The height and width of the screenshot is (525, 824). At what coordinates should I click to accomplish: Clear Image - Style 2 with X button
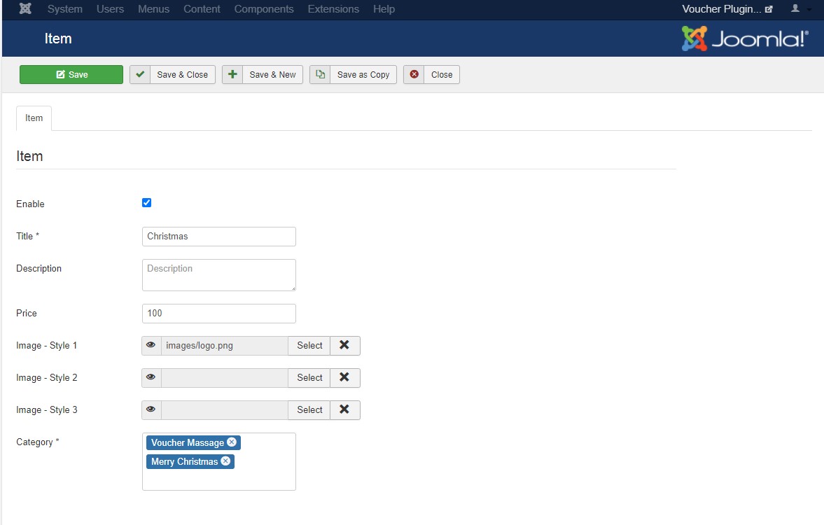coord(344,377)
